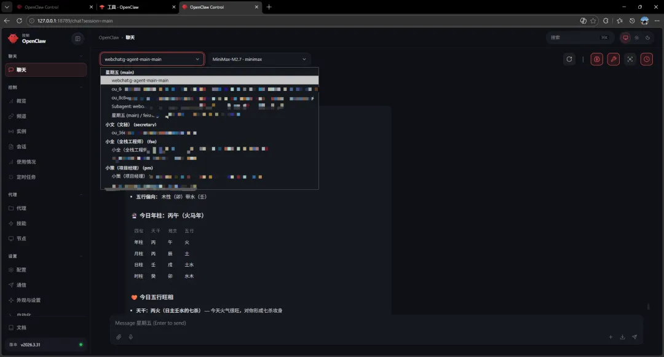Collapse the 控制 sidebar section
This screenshot has height=357, width=664.
(x=45, y=87)
